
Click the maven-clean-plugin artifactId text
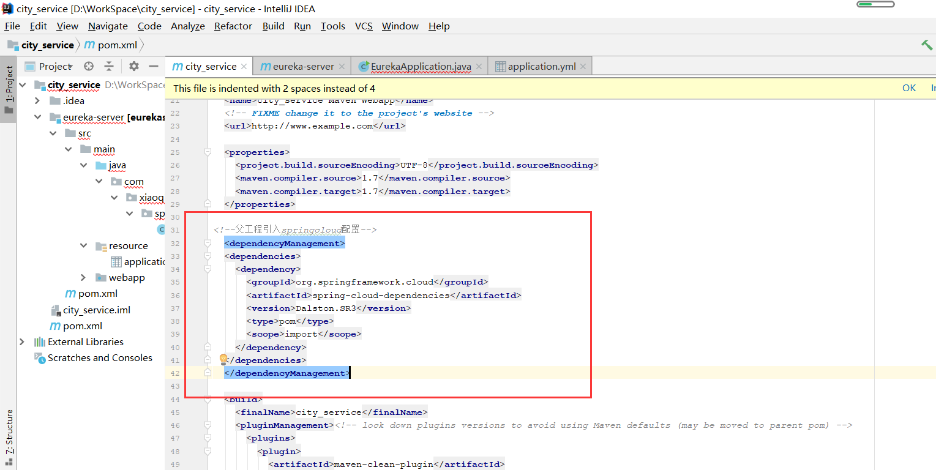tap(383, 464)
